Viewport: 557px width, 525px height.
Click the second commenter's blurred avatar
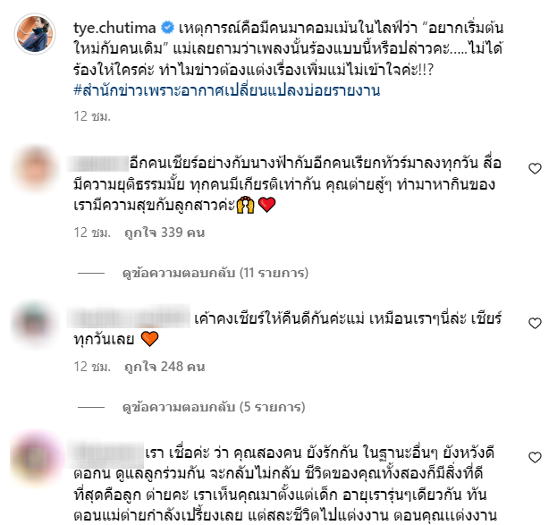35,324
